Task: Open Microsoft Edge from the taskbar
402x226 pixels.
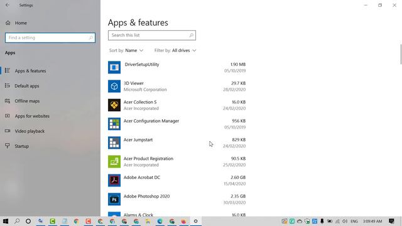Action: coord(160,221)
